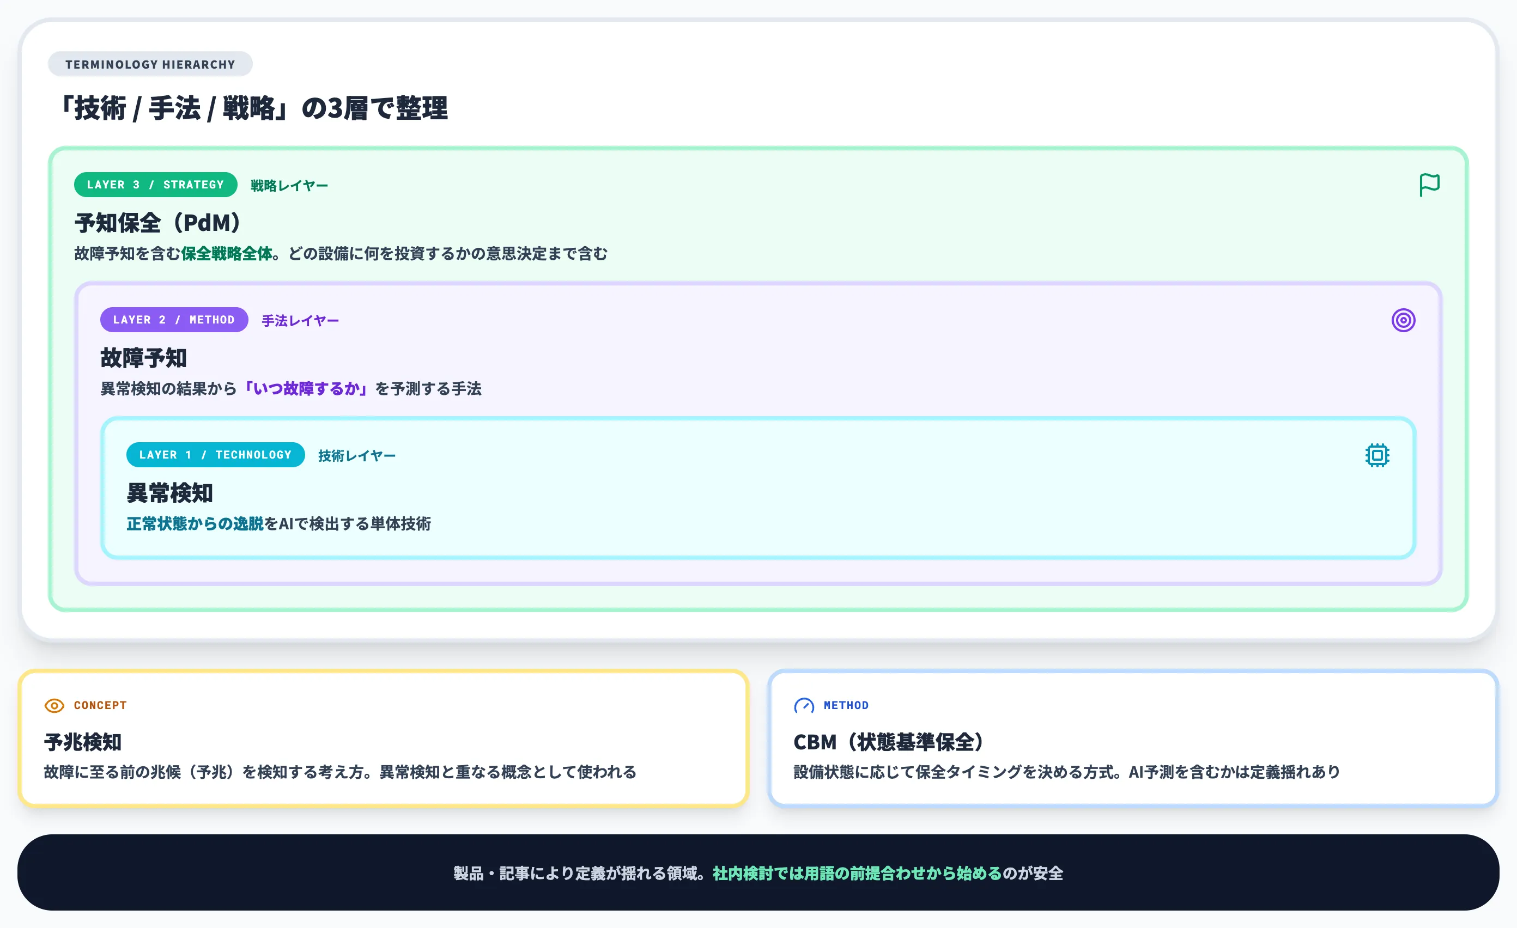This screenshot has width=1517, height=928.
Task: Click the METHOD label above CBM
Action: click(x=847, y=705)
